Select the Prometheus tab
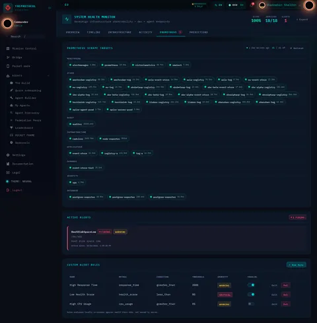The image size is (317, 323). pyautogui.click(x=171, y=32)
